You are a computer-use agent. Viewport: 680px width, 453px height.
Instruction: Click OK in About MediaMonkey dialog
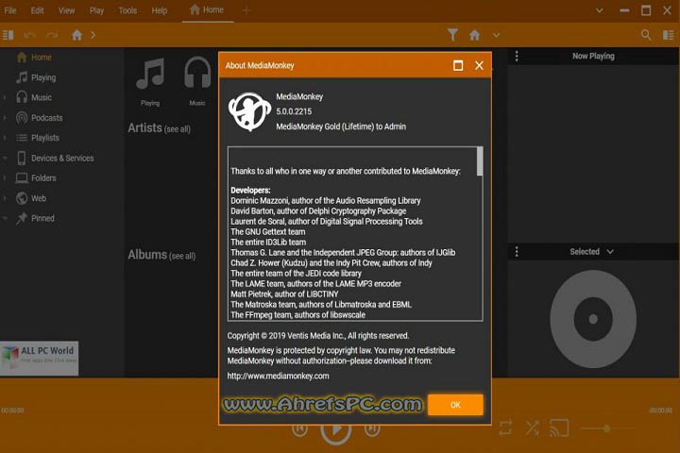click(x=455, y=405)
